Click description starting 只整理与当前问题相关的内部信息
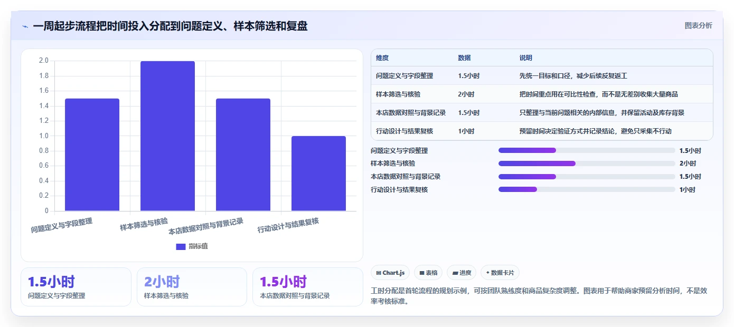Screen dimensions: 734x327 tap(602, 113)
